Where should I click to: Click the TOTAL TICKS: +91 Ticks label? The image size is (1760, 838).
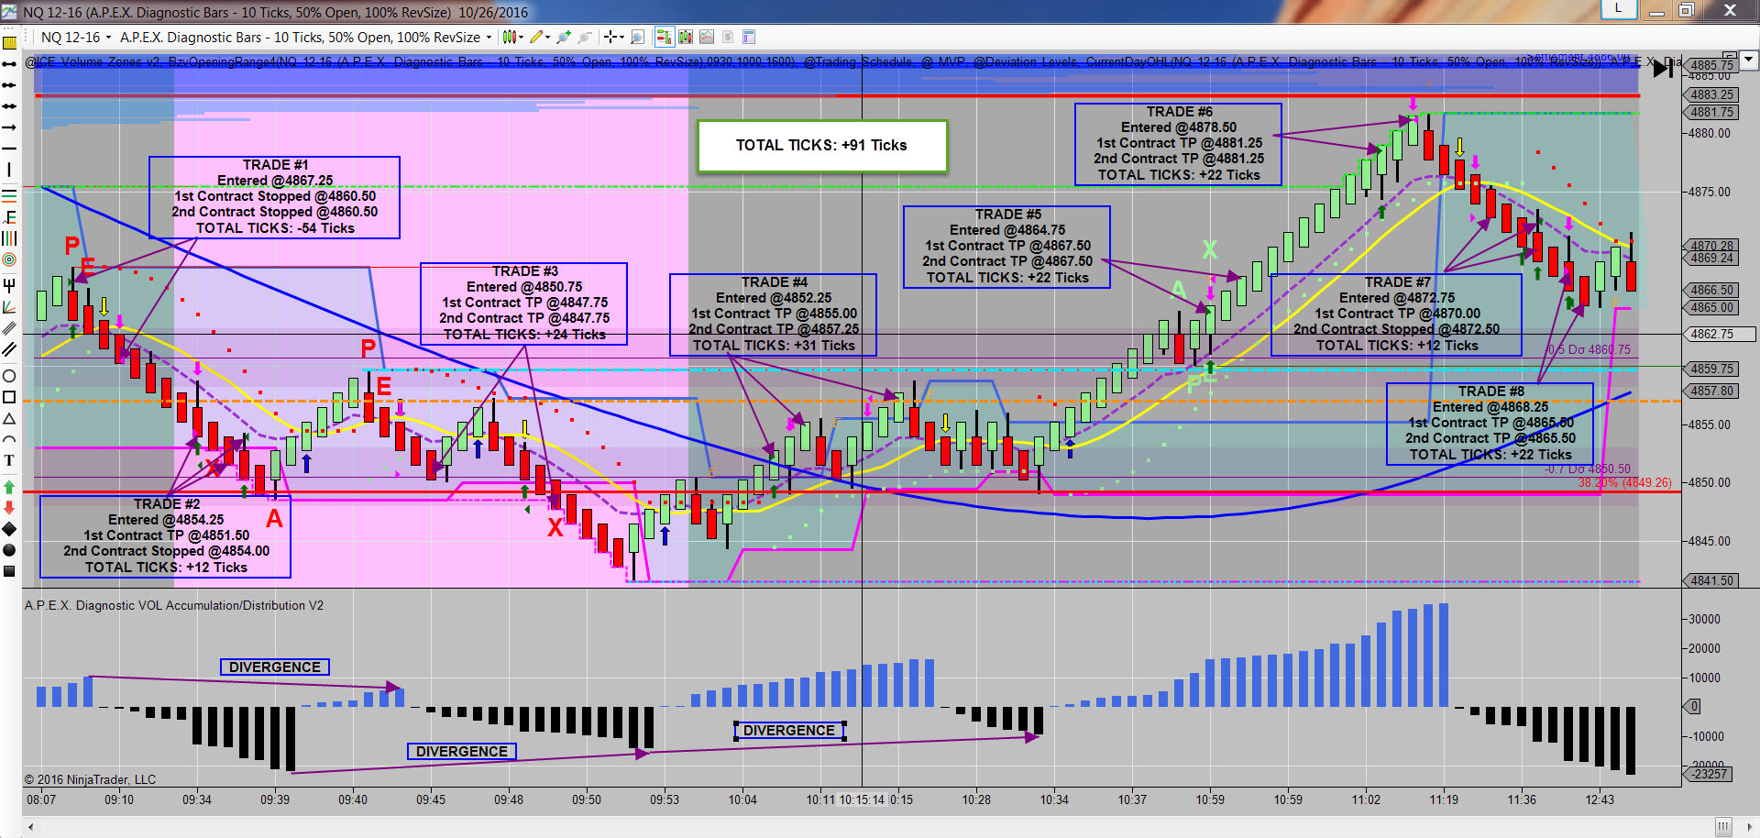pos(821,146)
